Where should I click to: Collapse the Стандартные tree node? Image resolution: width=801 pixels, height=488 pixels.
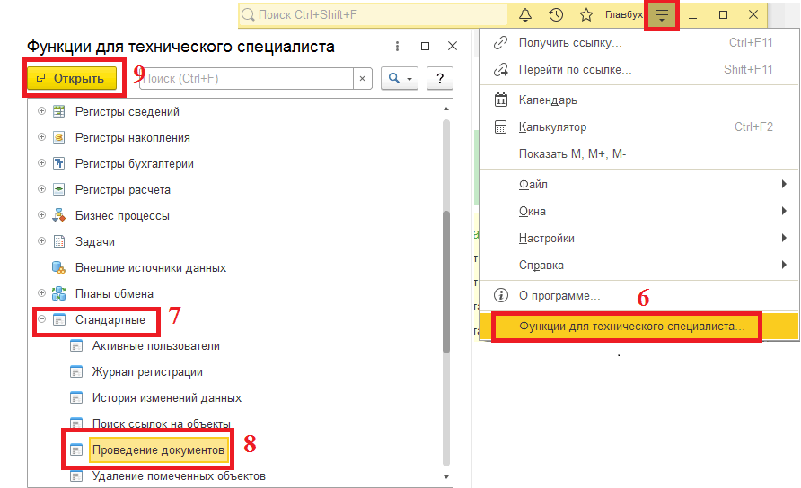(40, 319)
